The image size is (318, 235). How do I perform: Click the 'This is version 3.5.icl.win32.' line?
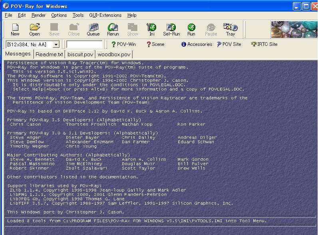coord(54,71)
